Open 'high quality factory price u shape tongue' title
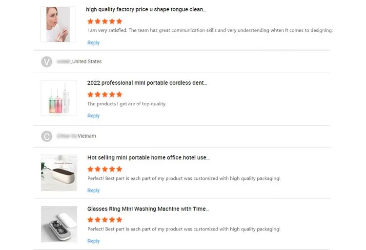Screen dimensions: 366x250 click(146, 9)
